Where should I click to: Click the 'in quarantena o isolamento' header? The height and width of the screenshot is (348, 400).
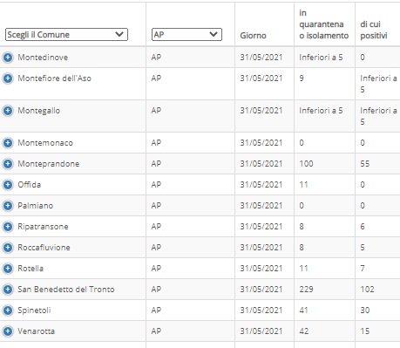[324, 24]
